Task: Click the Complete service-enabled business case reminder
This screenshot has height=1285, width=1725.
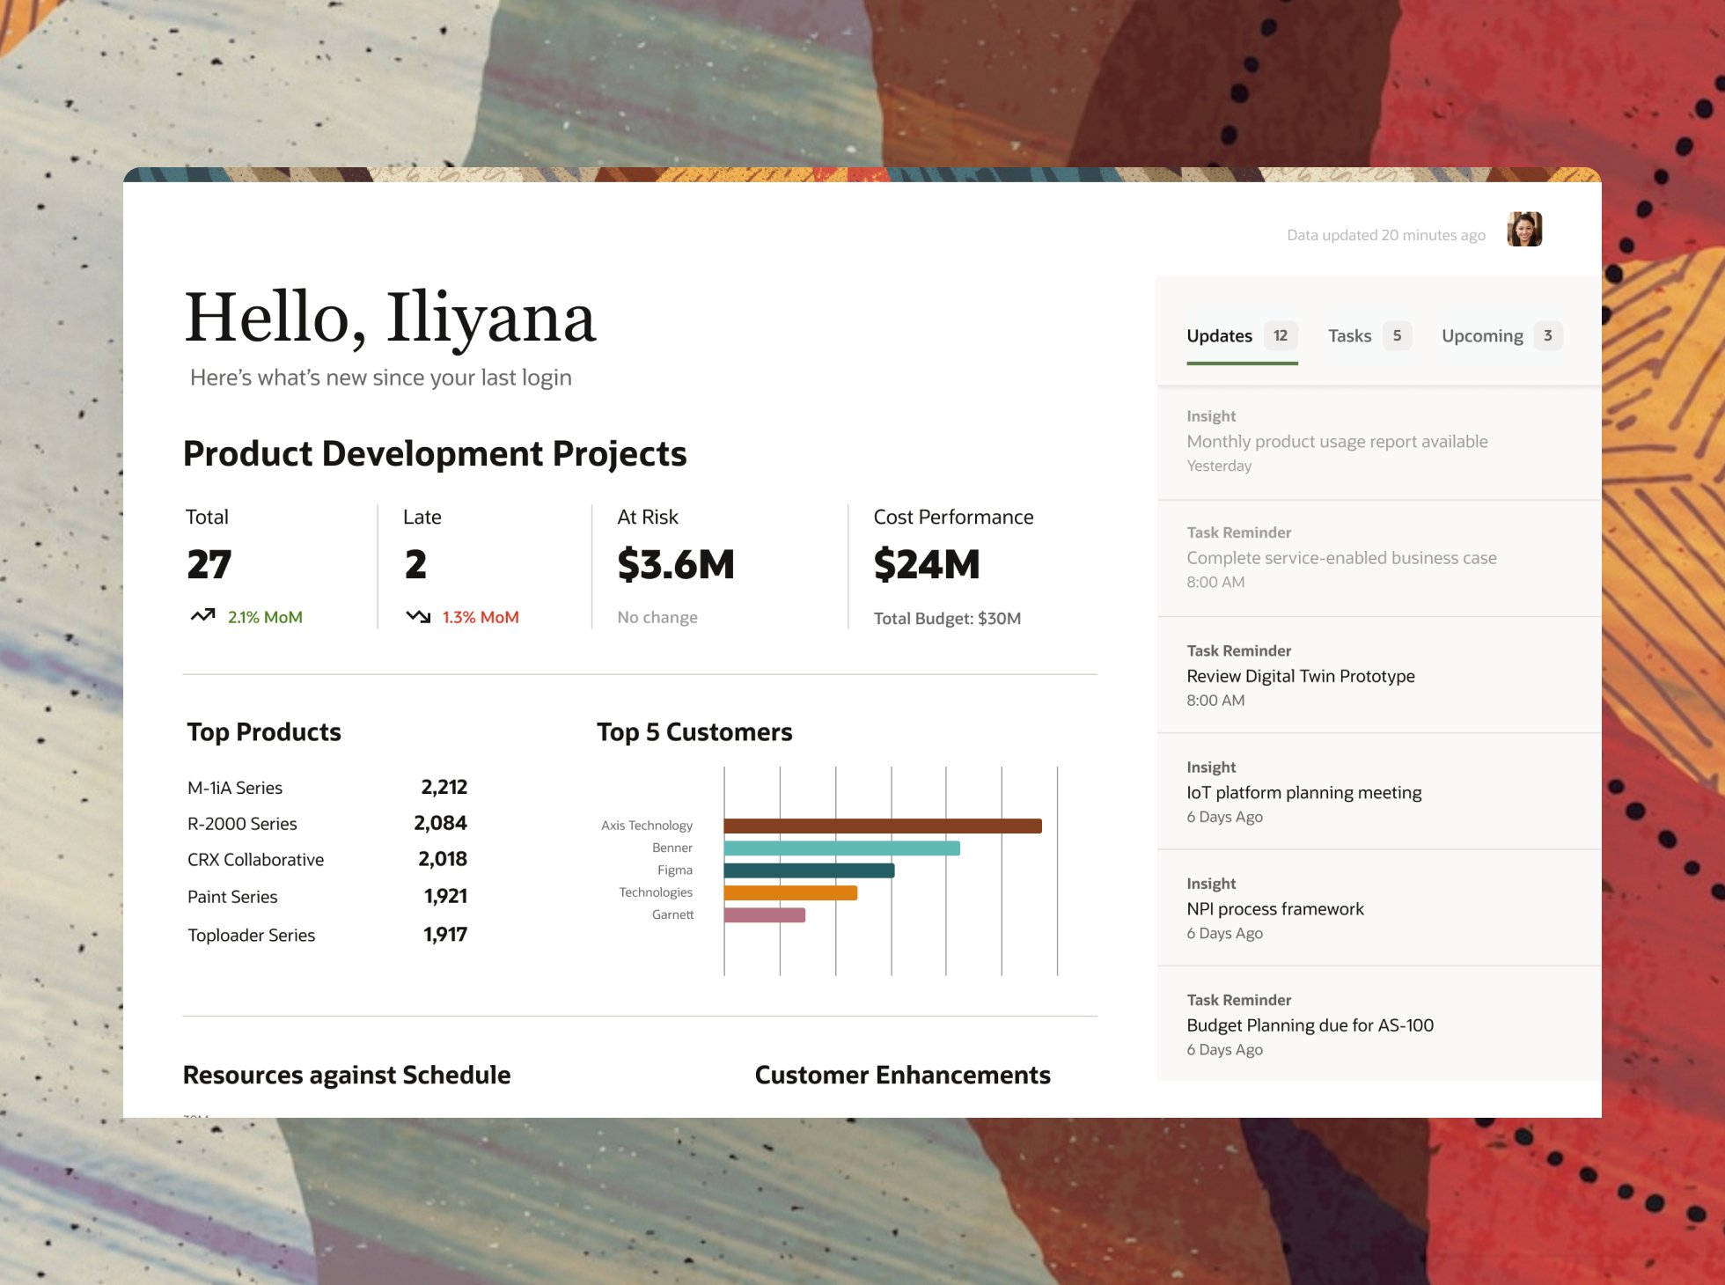Action: (1340, 557)
